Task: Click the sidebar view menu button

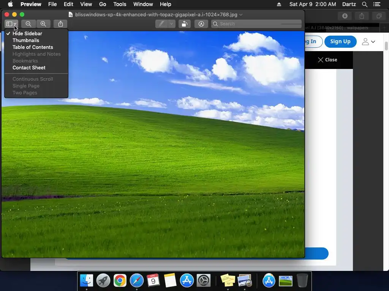Action: pos(11,24)
